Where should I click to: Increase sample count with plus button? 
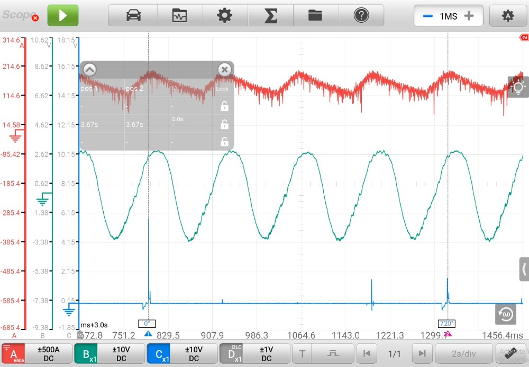pos(469,16)
